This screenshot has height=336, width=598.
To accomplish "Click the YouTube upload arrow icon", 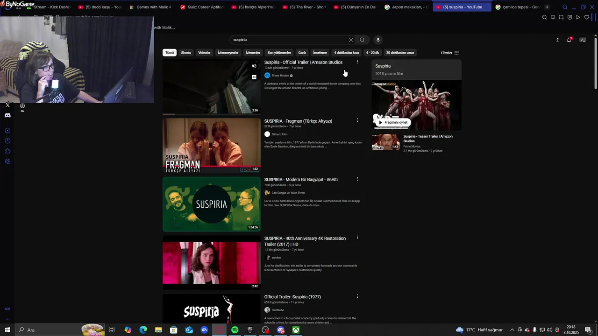I will click(x=557, y=40).
